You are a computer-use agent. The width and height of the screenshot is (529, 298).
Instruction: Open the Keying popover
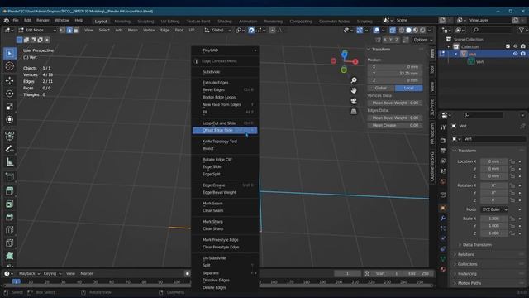point(52,273)
